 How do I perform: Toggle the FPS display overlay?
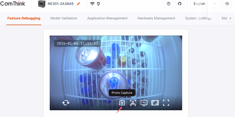click(144, 103)
